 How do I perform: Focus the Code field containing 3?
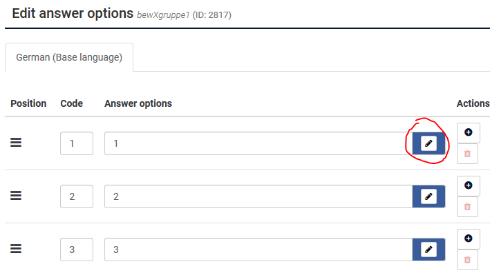[x=77, y=249]
